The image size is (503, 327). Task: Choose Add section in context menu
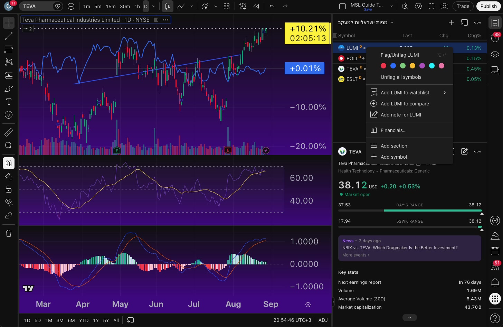coord(410,146)
